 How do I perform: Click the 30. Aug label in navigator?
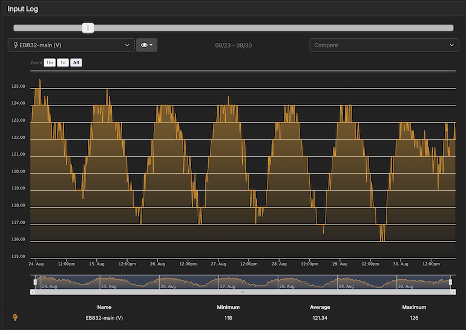tap(405, 286)
